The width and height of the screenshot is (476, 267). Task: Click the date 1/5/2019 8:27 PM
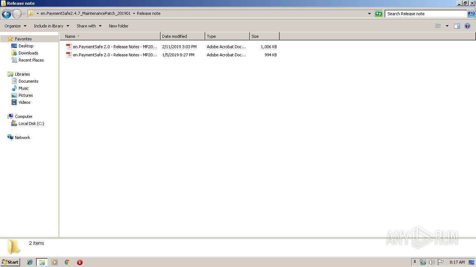pyautogui.click(x=178, y=55)
